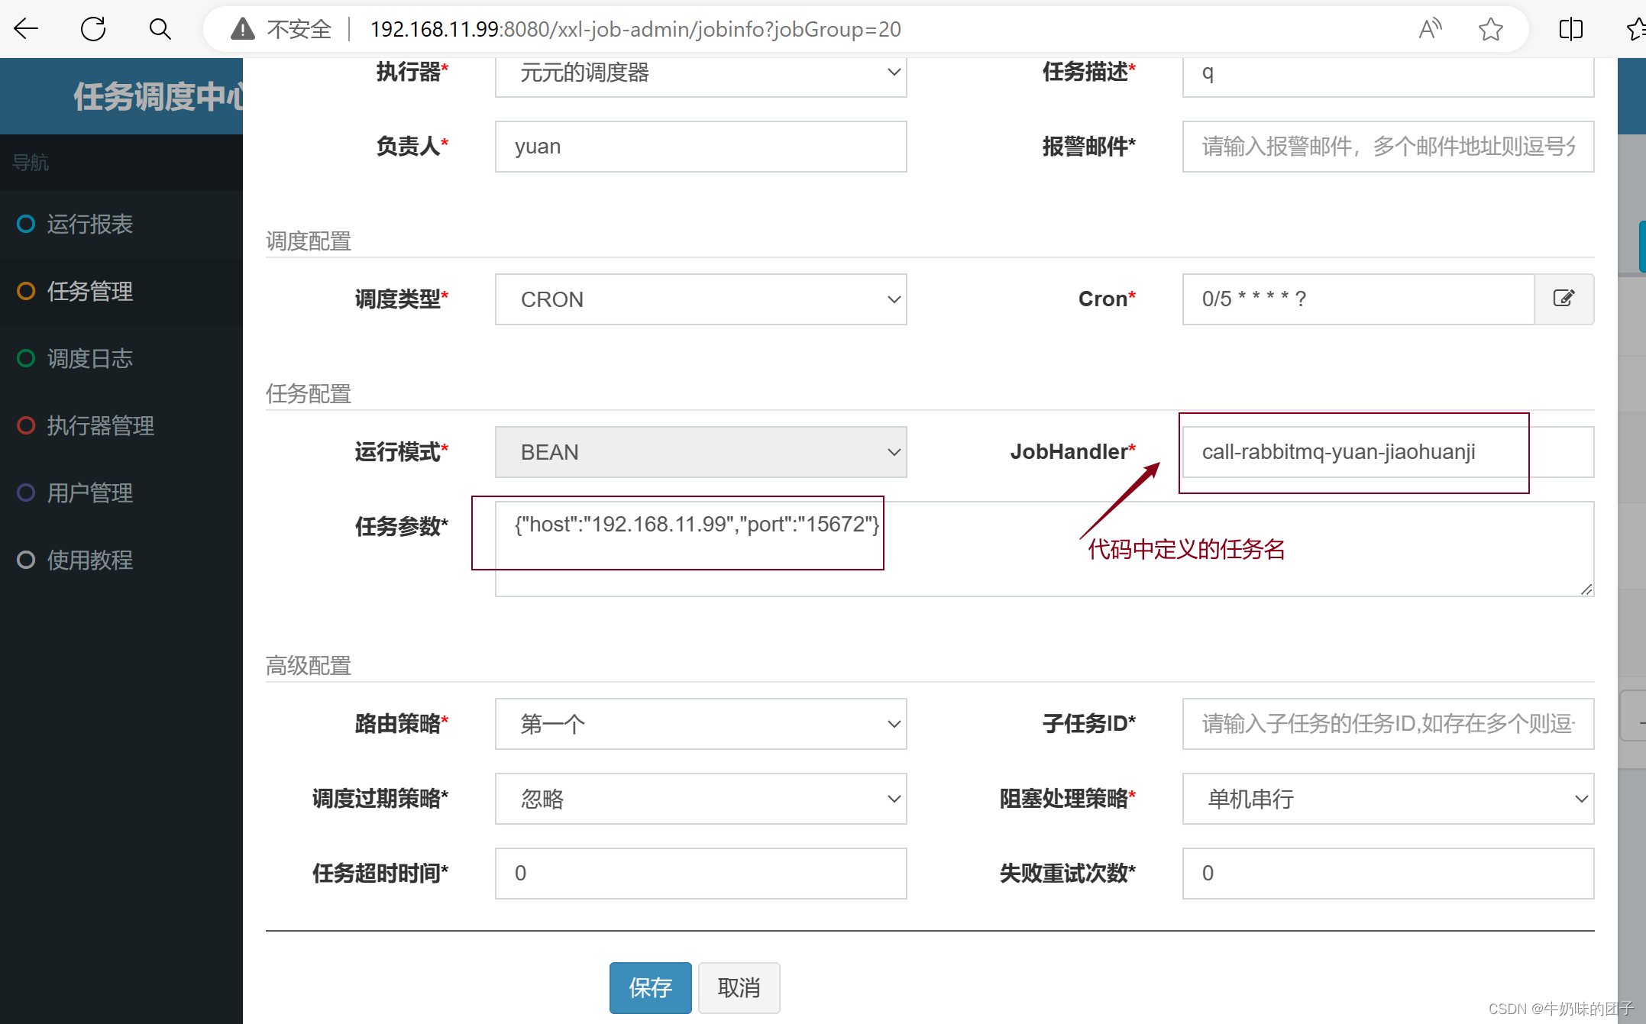The width and height of the screenshot is (1646, 1024).
Task: Click the split screen browser icon
Action: coord(1570,29)
